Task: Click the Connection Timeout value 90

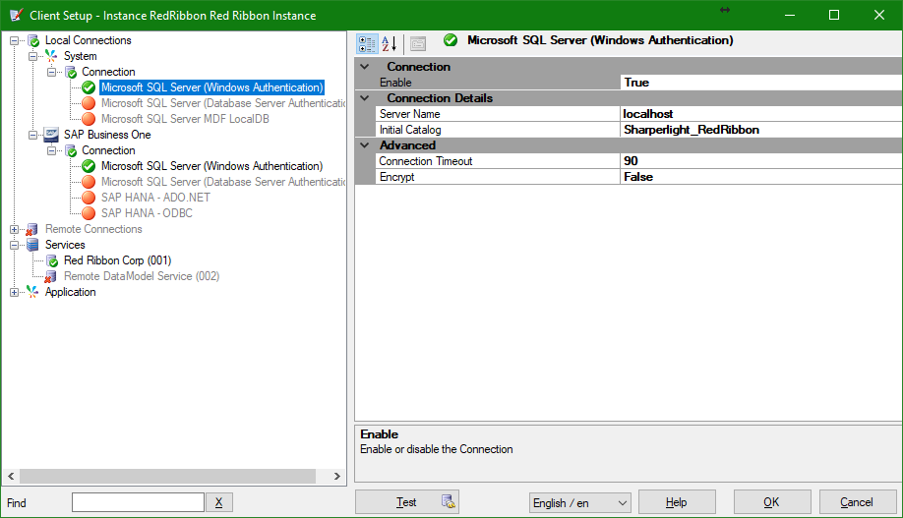Action: point(761,161)
